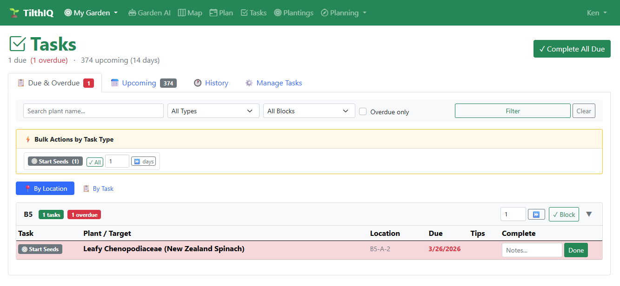The height and width of the screenshot is (286, 620).
Task: Click the Complete All Due button
Action: pyautogui.click(x=572, y=49)
